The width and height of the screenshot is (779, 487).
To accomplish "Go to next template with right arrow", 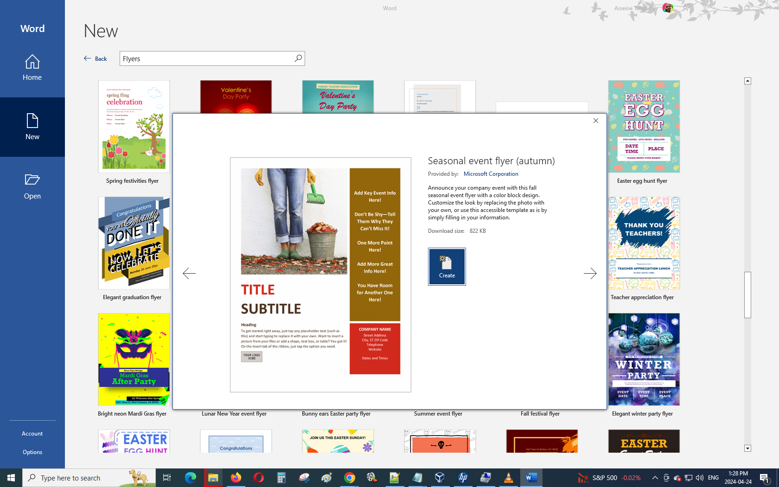I will pos(590,274).
